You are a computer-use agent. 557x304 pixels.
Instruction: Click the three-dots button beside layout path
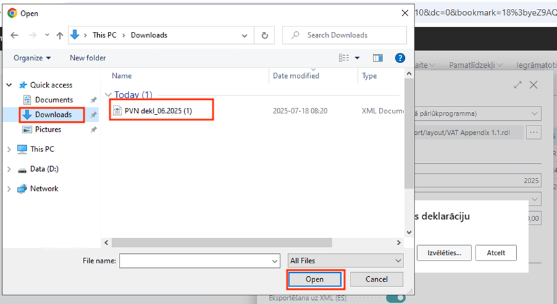pyautogui.click(x=533, y=132)
